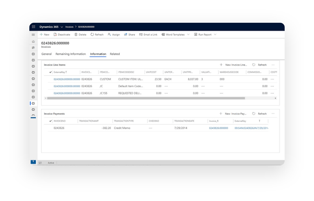Screen dimensions: 314x201
Task: Select the 8,037.00 unit price cell
Action: (x=193, y=79)
